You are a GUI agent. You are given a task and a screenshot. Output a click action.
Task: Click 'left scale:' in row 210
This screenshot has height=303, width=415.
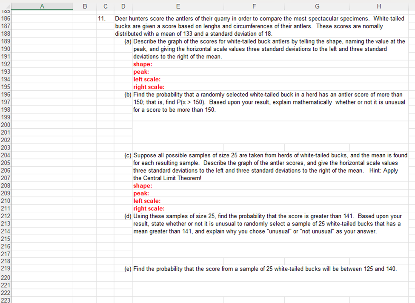coord(147,201)
